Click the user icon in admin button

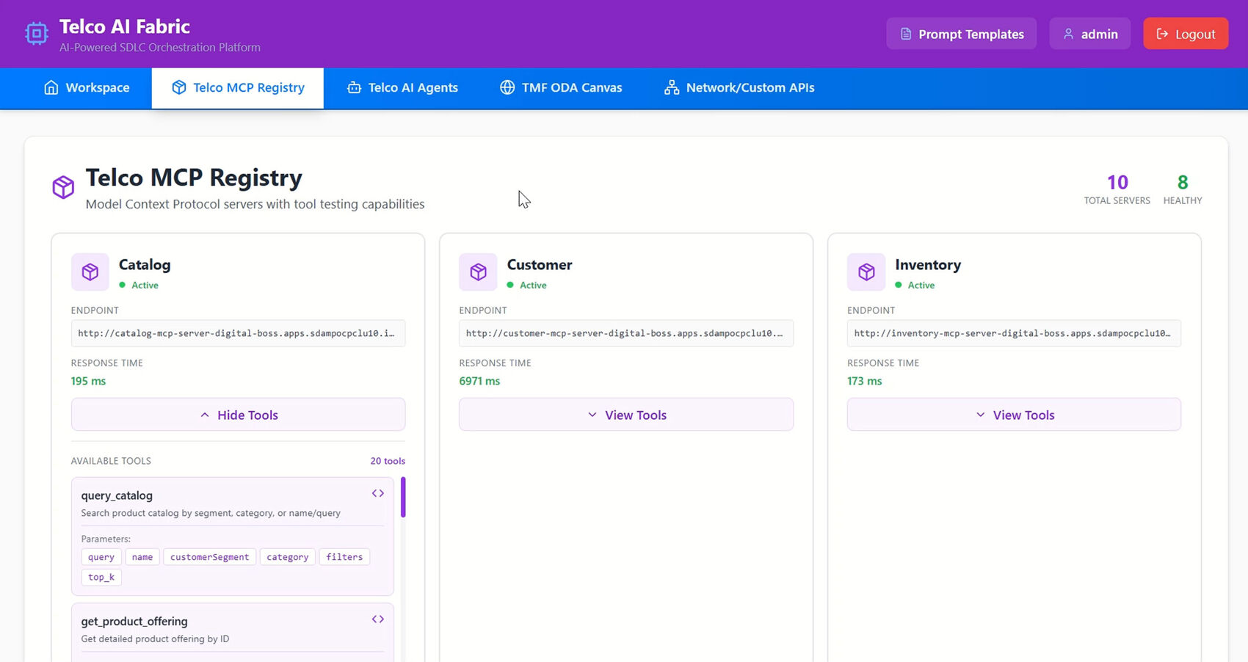[1068, 34]
